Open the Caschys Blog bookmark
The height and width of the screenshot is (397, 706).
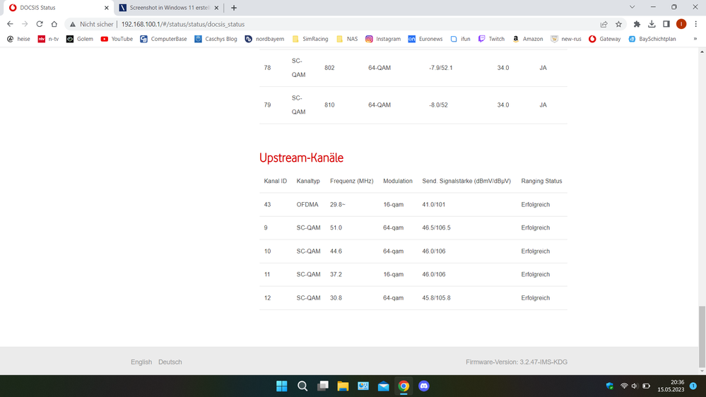point(216,39)
